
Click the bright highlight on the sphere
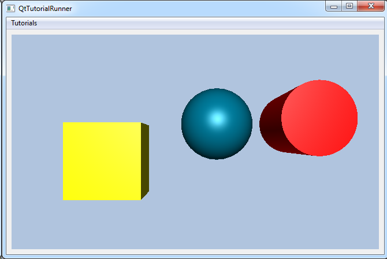[217, 118]
